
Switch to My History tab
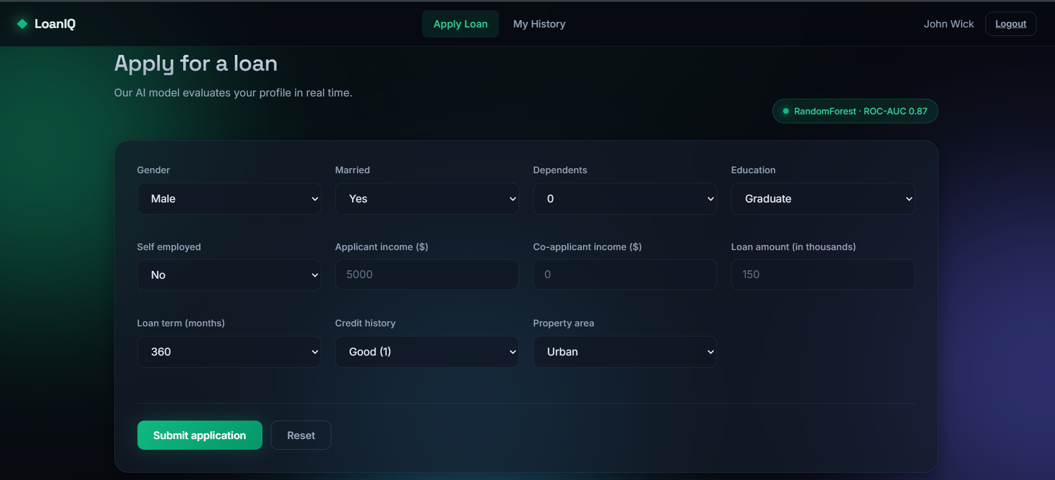click(x=539, y=24)
